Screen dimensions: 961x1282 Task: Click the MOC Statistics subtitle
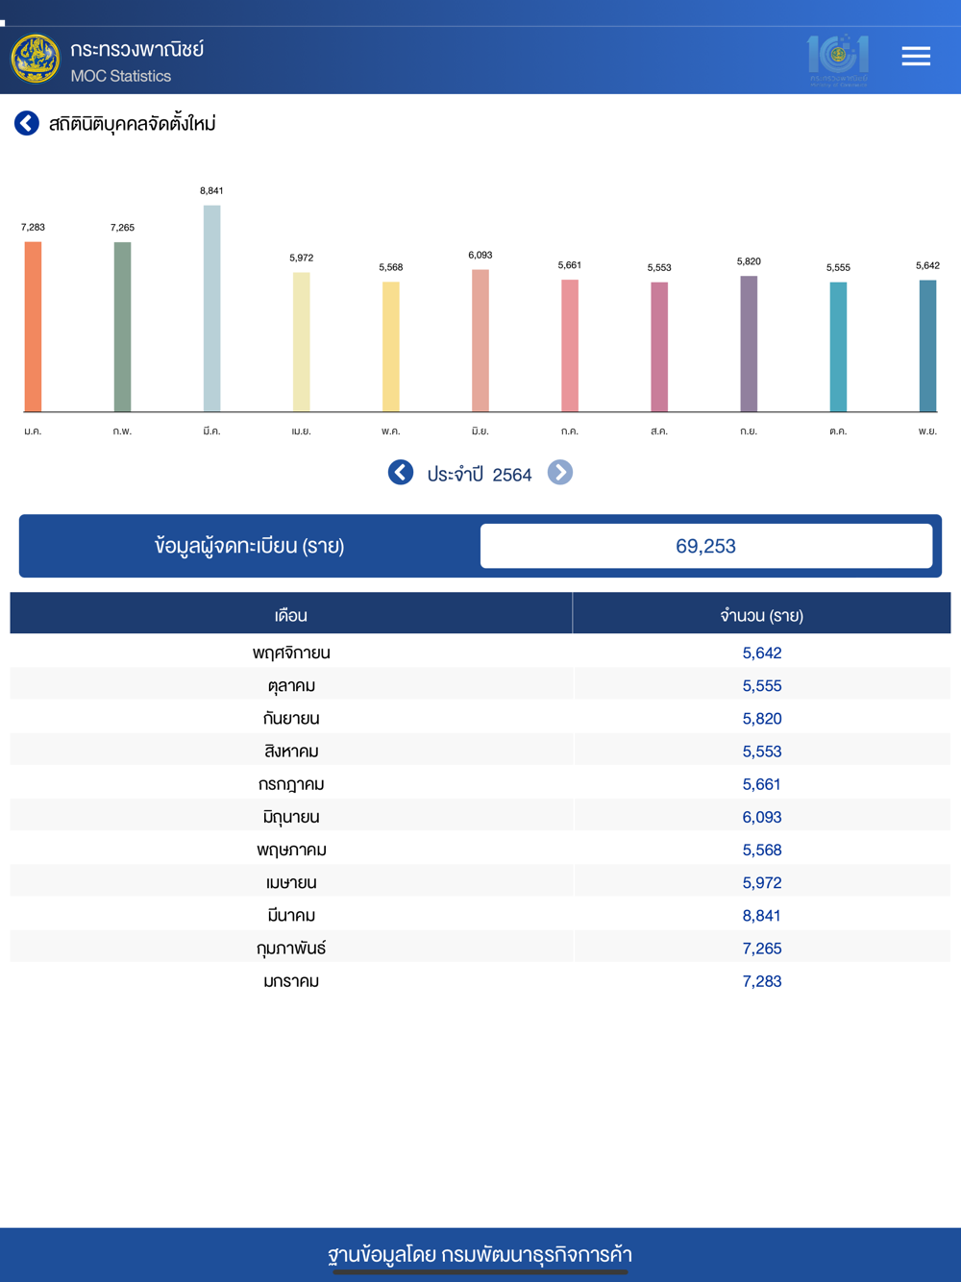point(121,76)
